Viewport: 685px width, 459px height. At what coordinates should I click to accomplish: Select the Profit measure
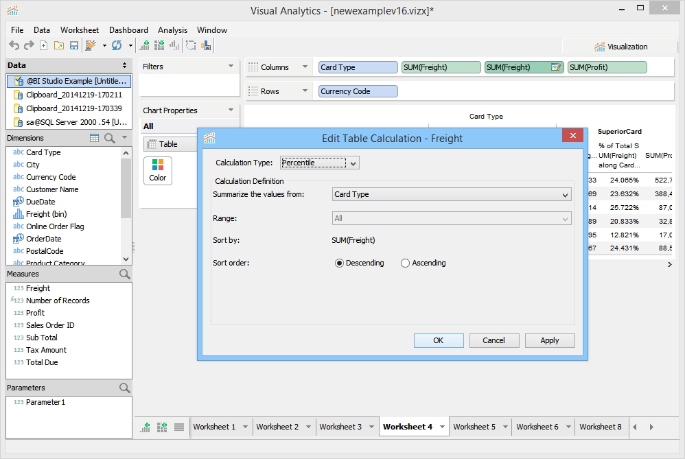(35, 313)
